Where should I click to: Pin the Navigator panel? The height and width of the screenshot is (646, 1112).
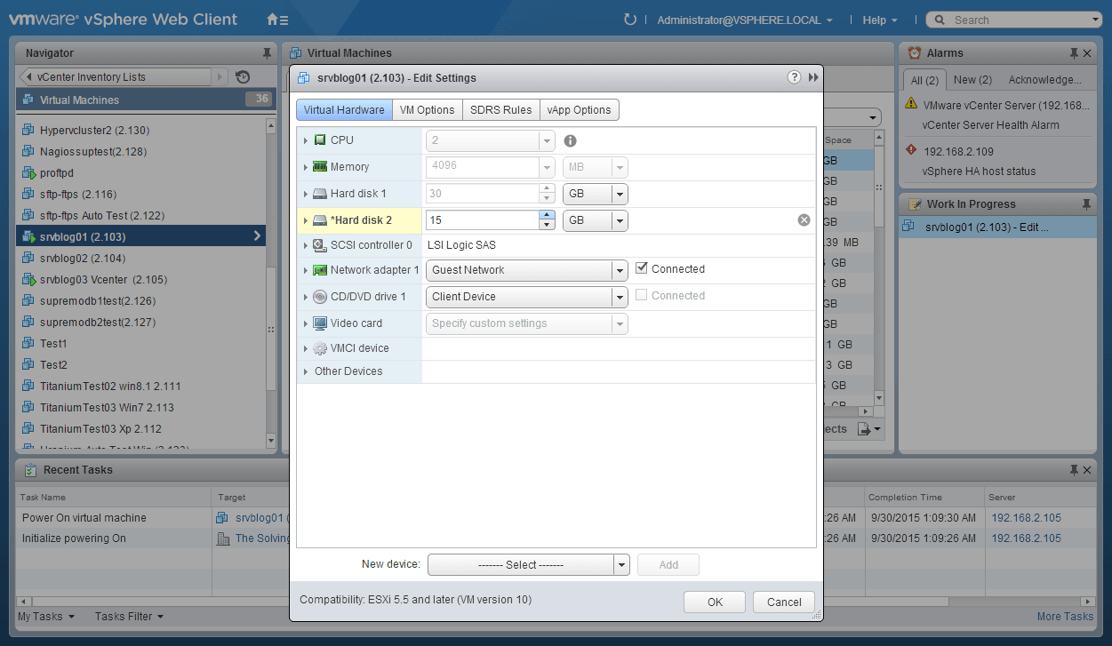(x=267, y=53)
